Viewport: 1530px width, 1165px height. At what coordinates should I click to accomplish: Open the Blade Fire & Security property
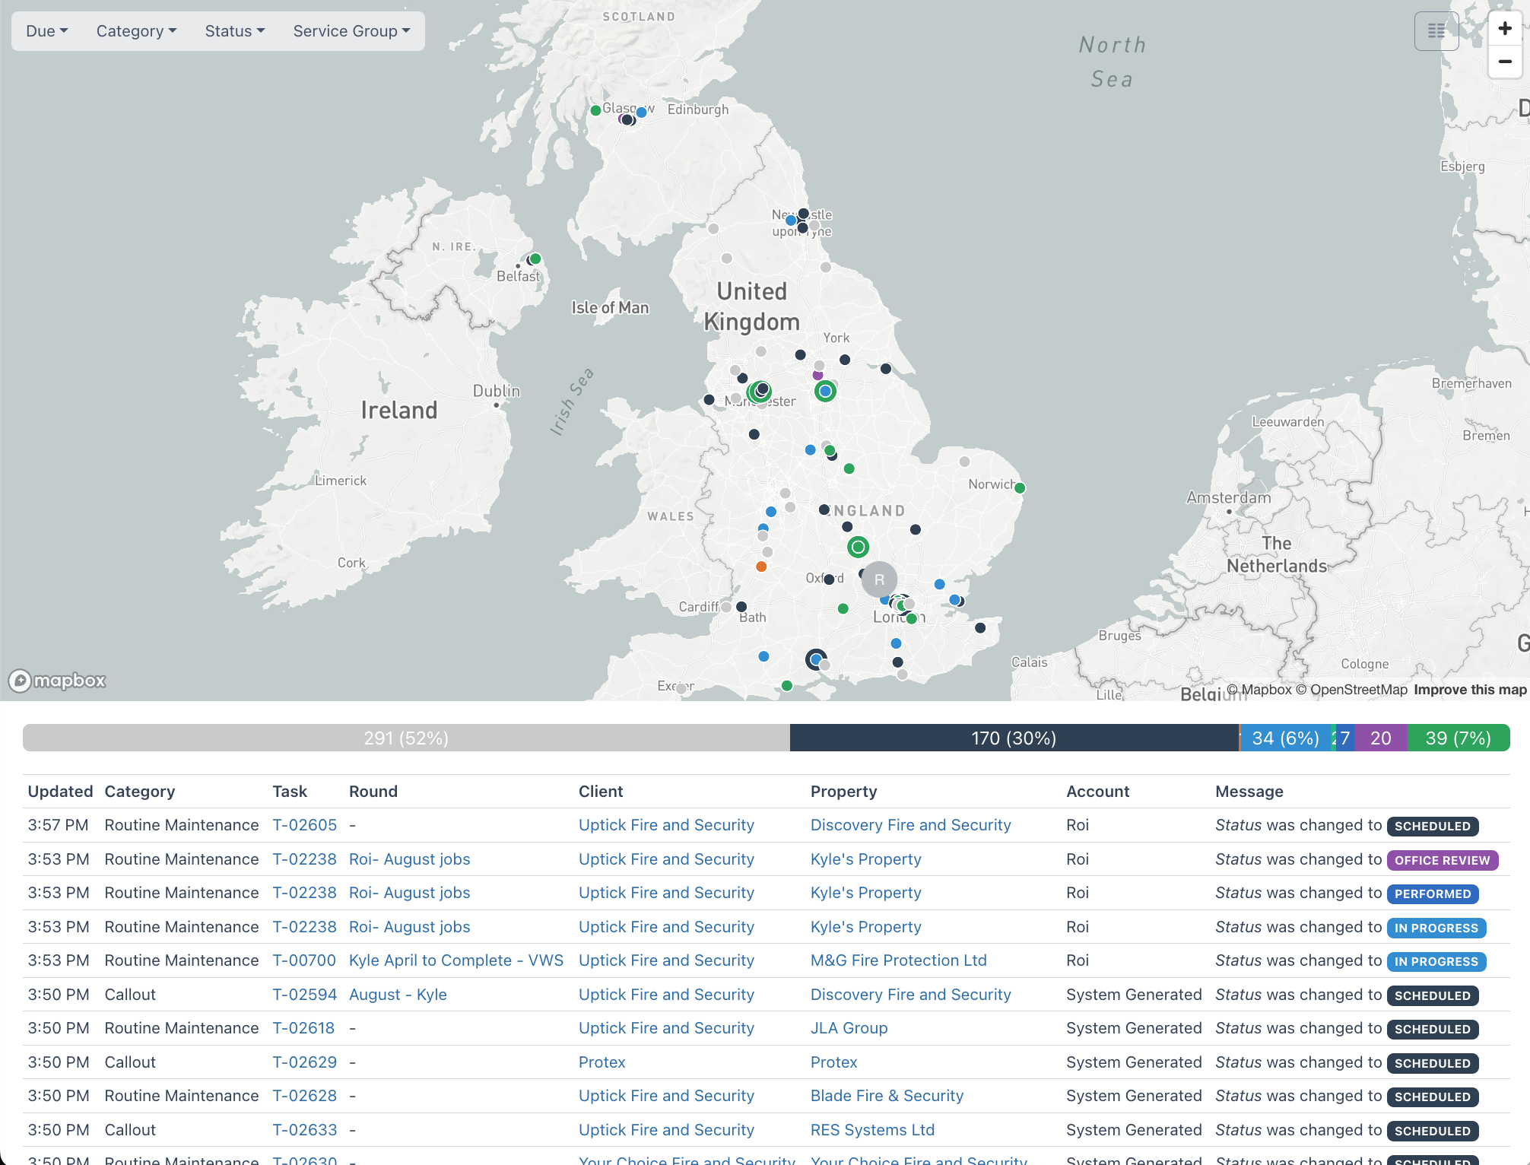tap(887, 1096)
